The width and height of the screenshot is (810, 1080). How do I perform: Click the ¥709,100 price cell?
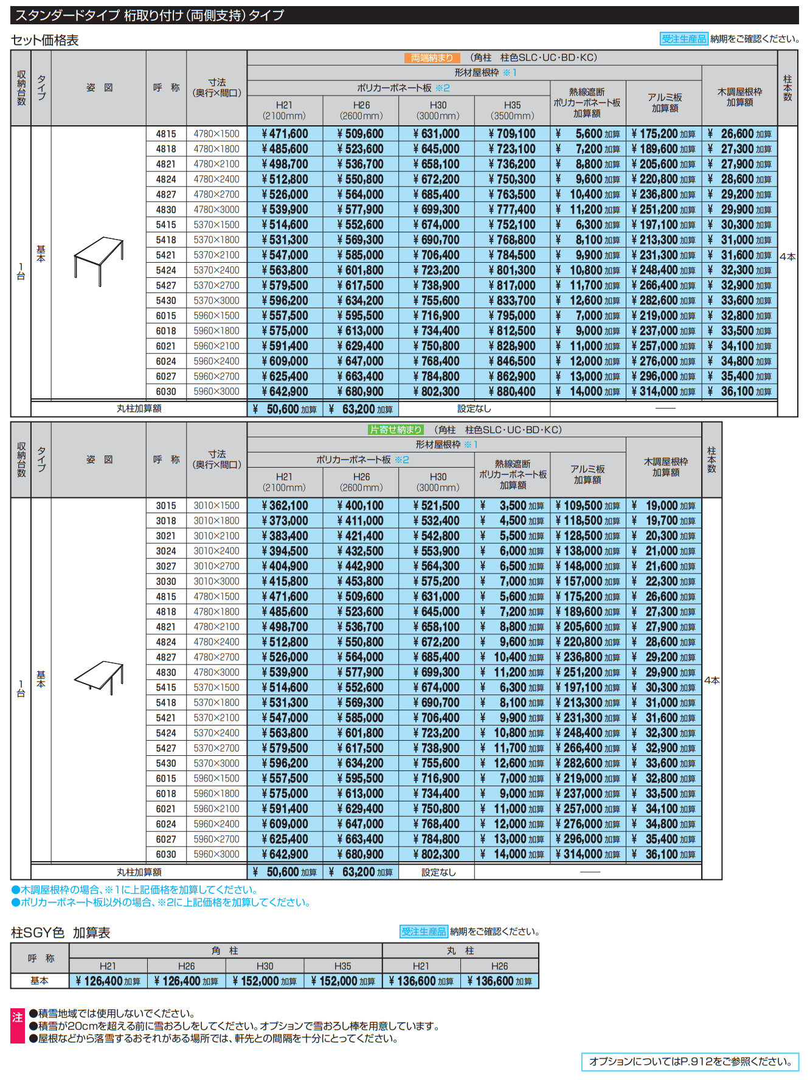(x=512, y=134)
